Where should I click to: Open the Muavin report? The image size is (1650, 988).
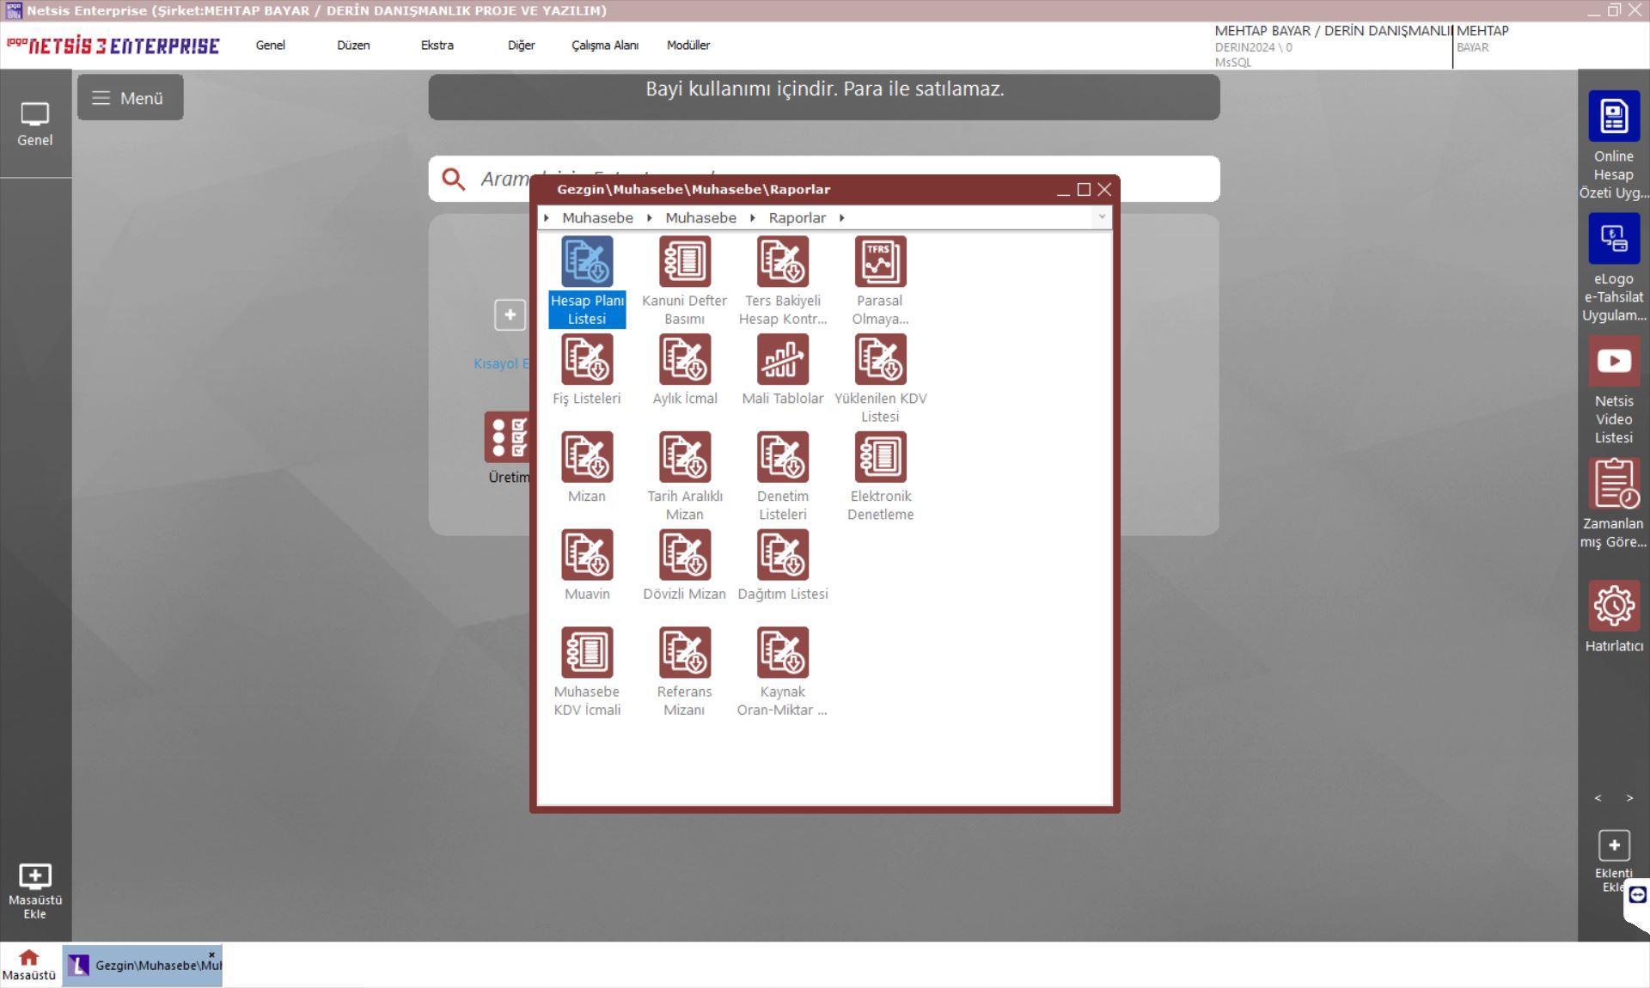point(587,556)
